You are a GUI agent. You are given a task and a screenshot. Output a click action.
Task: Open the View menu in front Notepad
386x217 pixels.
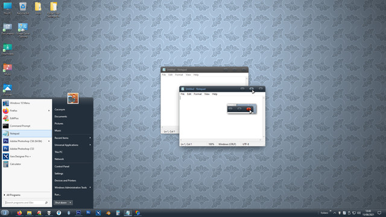(x=207, y=94)
